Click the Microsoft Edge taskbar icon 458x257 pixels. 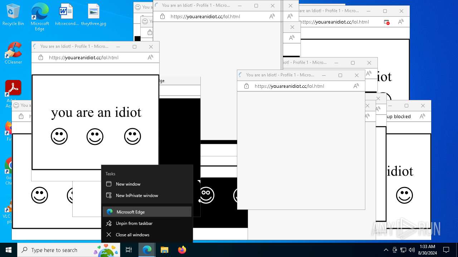pyautogui.click(x=147, y=250)
